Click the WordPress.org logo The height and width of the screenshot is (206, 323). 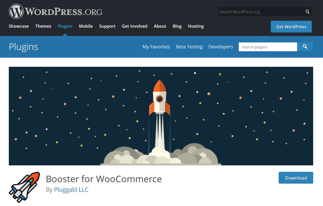point(56,11)
